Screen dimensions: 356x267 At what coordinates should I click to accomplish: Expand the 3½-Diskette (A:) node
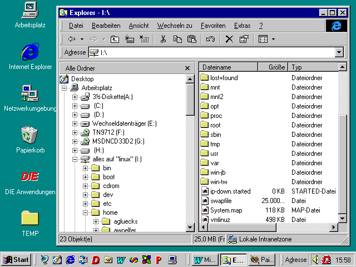click(x=75, y=97)
